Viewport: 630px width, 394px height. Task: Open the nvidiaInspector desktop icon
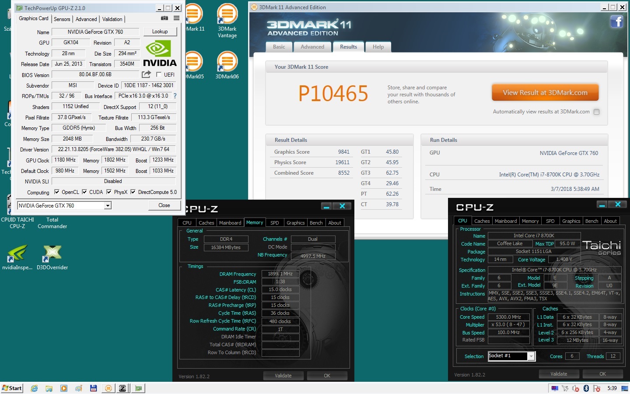coord(17,257)
